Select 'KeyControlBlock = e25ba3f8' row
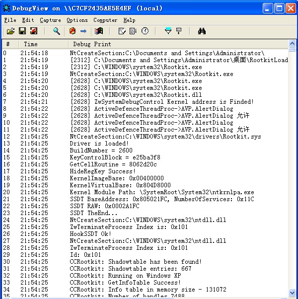Screen dimensions: 298x299 tap(145, 157)
